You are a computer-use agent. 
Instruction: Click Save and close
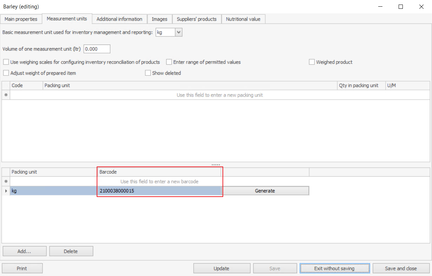pos(401,268)
